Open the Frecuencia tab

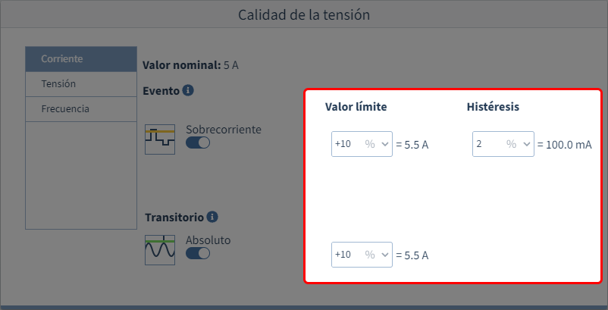[81, 108]
